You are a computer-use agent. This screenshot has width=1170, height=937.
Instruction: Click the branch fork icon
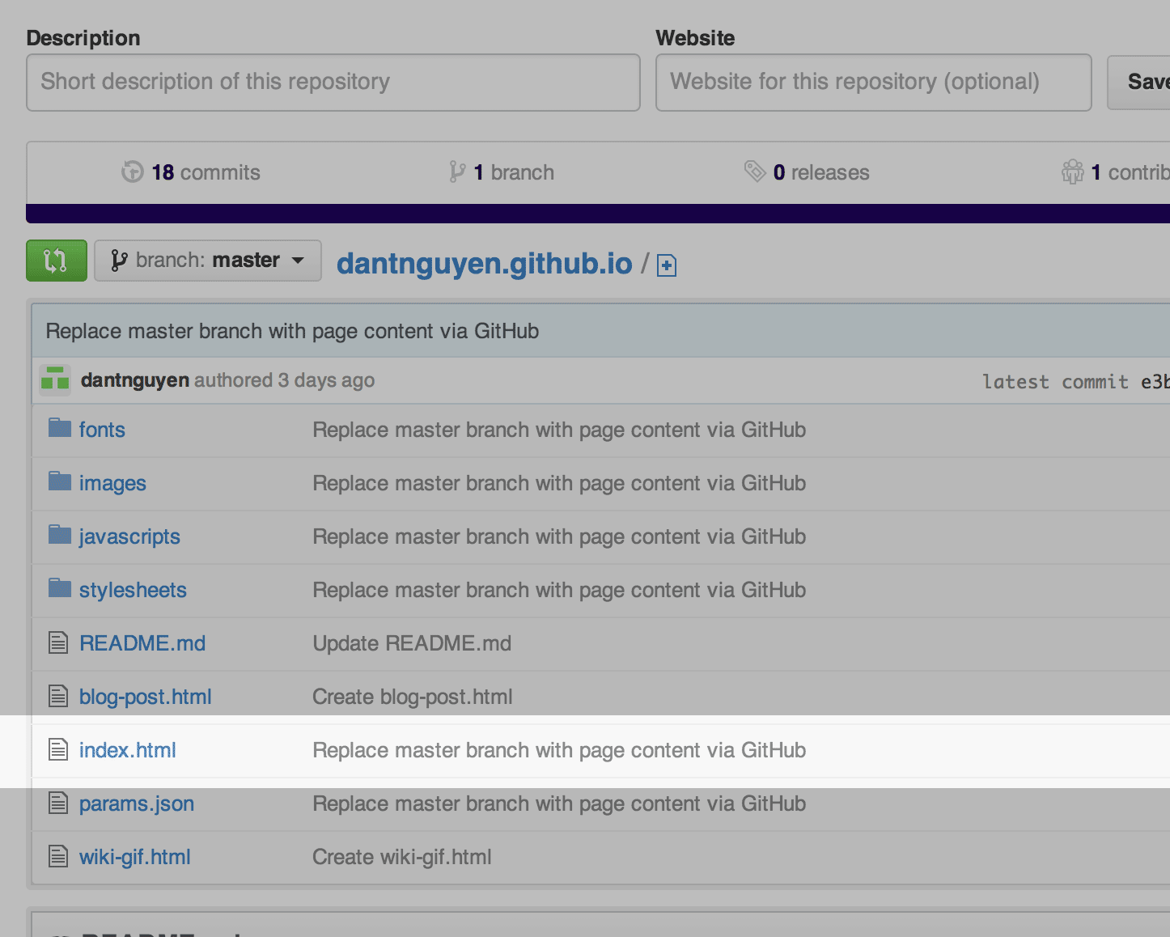coord(457,172)
